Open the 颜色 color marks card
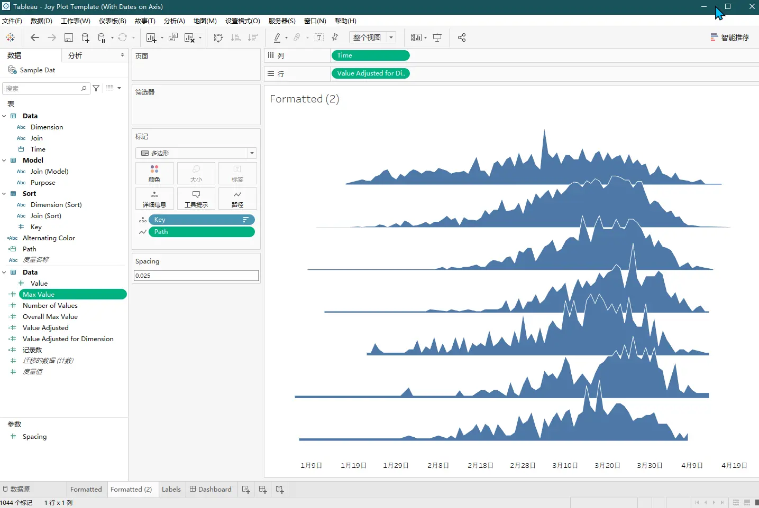The width and height of the screenshot is (759, 508). (x=154, y=173)
